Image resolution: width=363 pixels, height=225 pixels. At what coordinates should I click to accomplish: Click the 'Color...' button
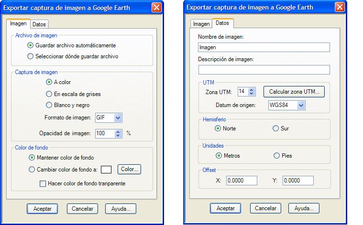click(129, 169)
